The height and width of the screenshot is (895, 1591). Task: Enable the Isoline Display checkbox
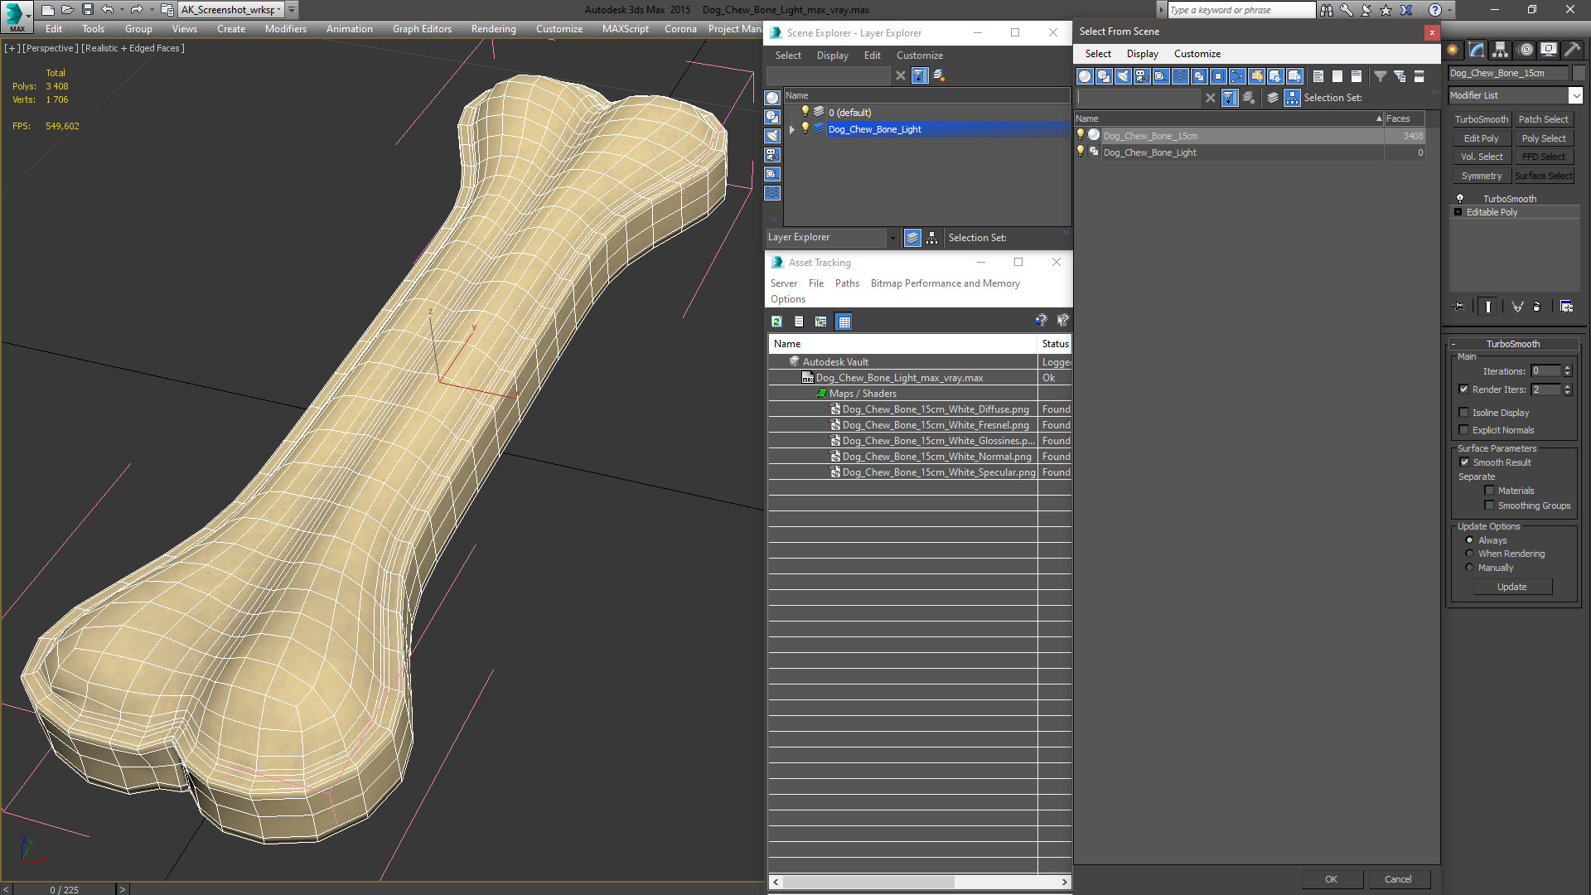pos(1463,413)
